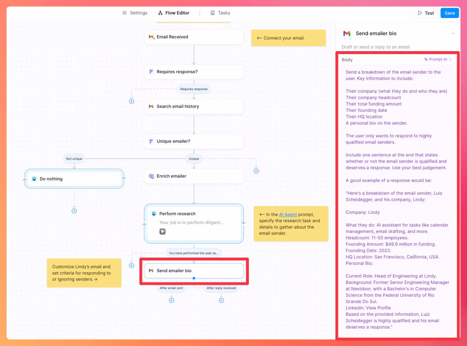Click the Gmail icon on Email Received
Viewport: 467px width, 346px height.
[x=151, y=37]
